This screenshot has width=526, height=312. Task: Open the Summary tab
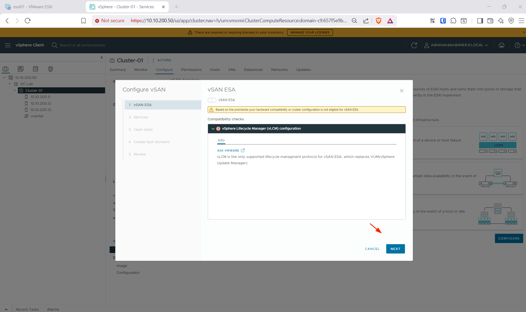[118, 70]
